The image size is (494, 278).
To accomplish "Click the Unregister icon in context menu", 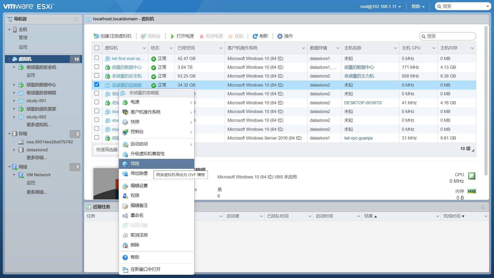I will coord(125,235).
